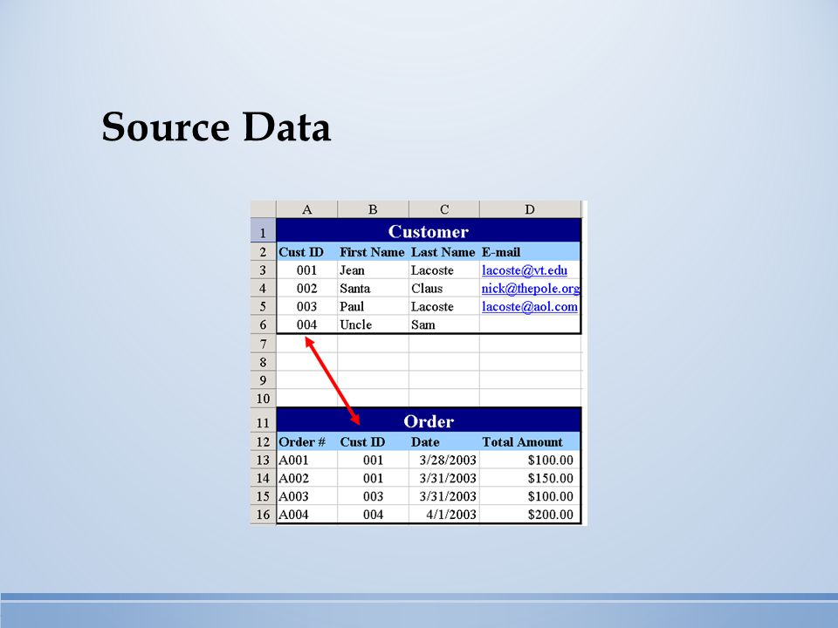Select the E-mail header cell
The image size is (838, 628).
pos(530,252)
